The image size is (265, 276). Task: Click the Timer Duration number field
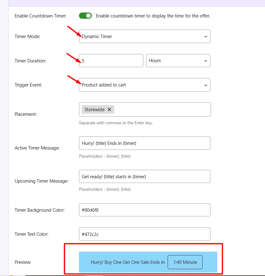pyautogui.click(x=111, y=61)
